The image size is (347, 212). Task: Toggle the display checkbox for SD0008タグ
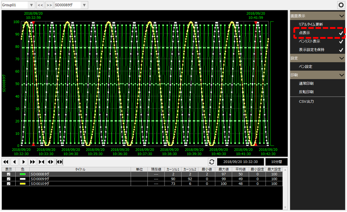pyautogui.click(x=9, y=174)
